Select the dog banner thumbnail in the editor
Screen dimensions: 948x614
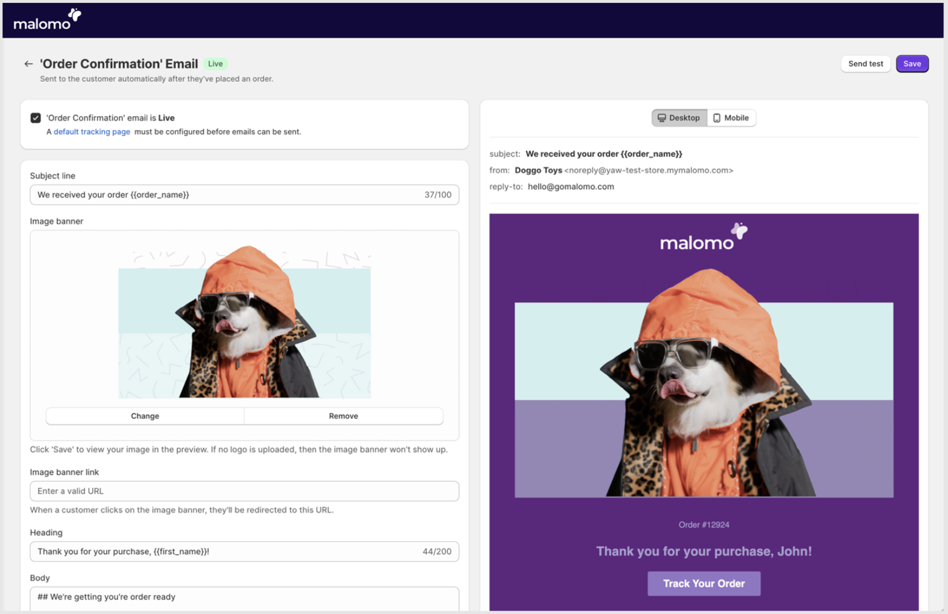point(244,325)
